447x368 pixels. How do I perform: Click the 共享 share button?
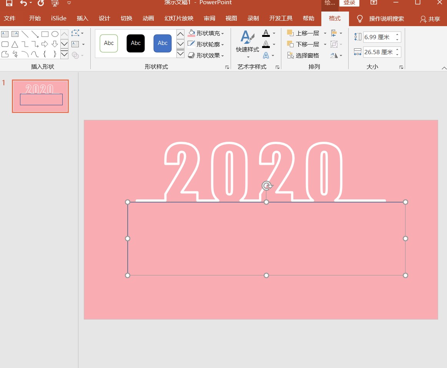(430, 19)
